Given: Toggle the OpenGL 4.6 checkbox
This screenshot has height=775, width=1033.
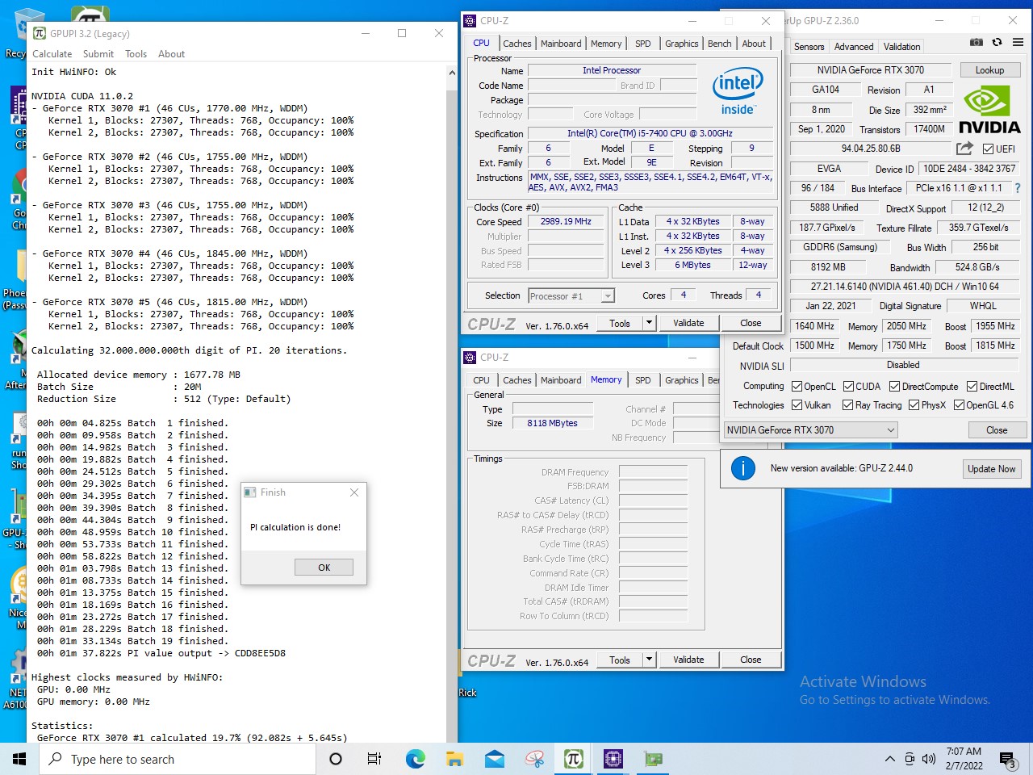Looking at the screenshot, I should 959,405.
